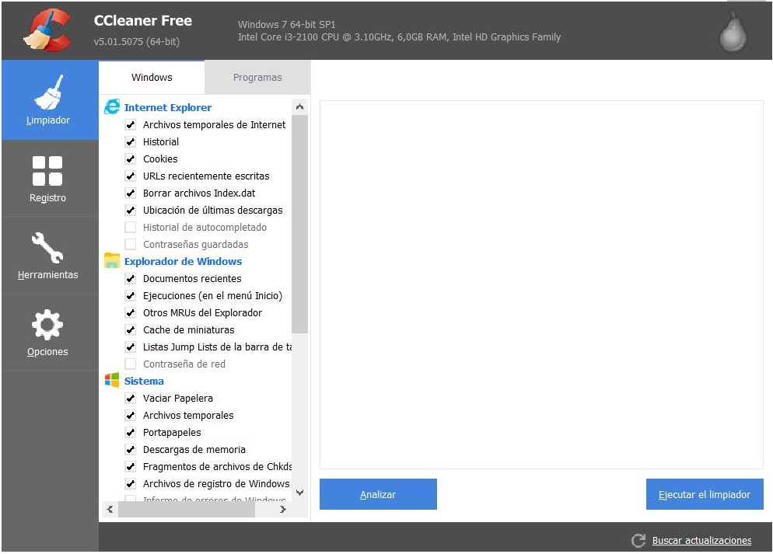Image resolution: width=773 pixels, height=554 pixels.
Task: Toggle Sistema Archivos temporales checkbox
Action: (130, 415)
